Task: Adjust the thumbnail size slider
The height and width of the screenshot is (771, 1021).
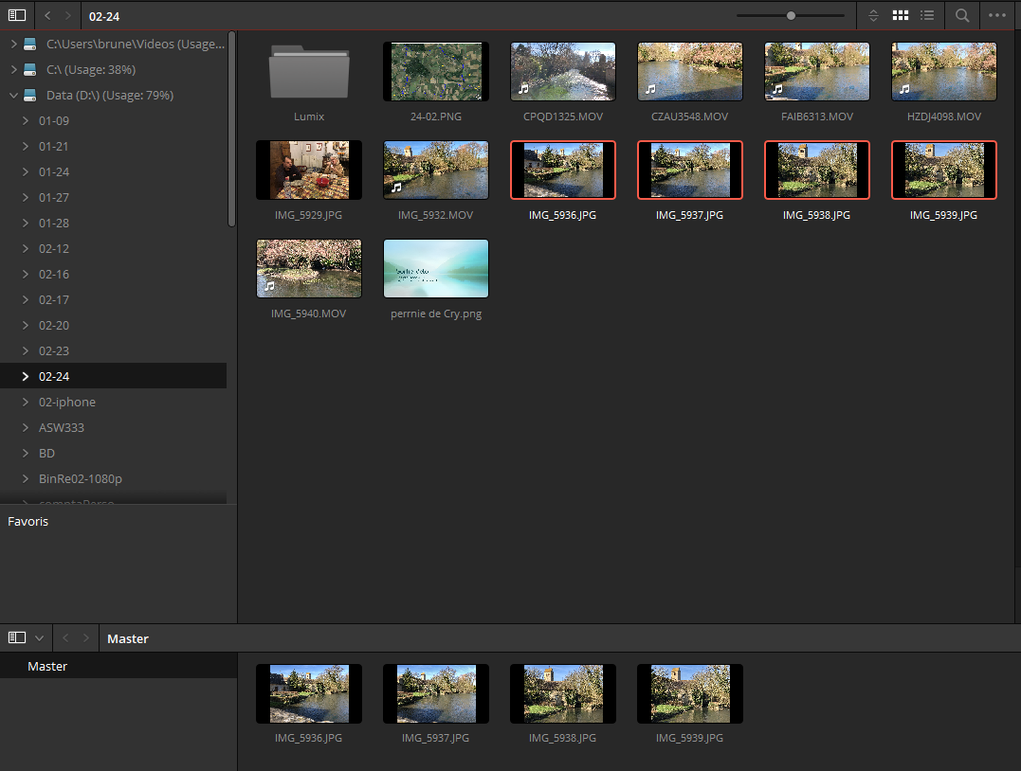Action: coord(791,16)
